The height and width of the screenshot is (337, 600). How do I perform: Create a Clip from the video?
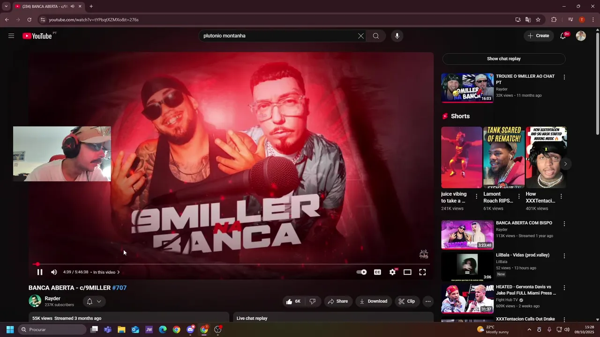[407, 301]
